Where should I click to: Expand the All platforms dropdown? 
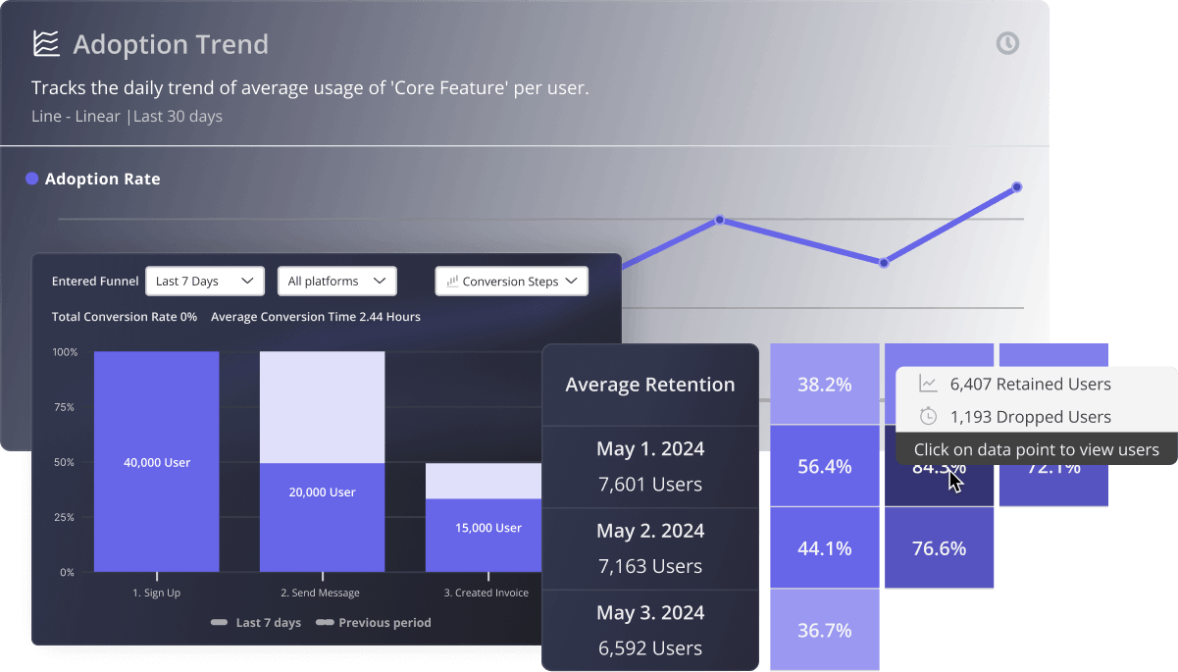(x=336, y=282)
